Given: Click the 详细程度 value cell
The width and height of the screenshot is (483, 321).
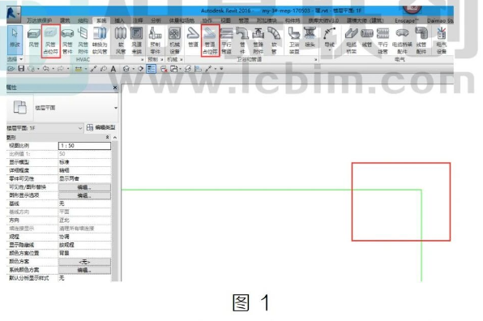Looking at the screenshot, I should (x=84, y=170).
